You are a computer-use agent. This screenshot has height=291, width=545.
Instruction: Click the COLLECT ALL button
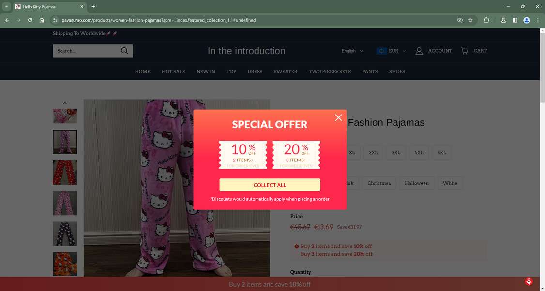point(270,185)
